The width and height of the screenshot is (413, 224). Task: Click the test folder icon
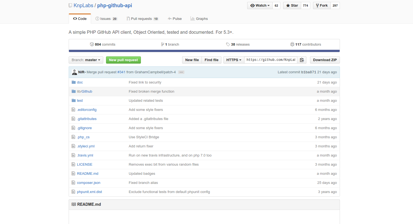coord(74,100)
